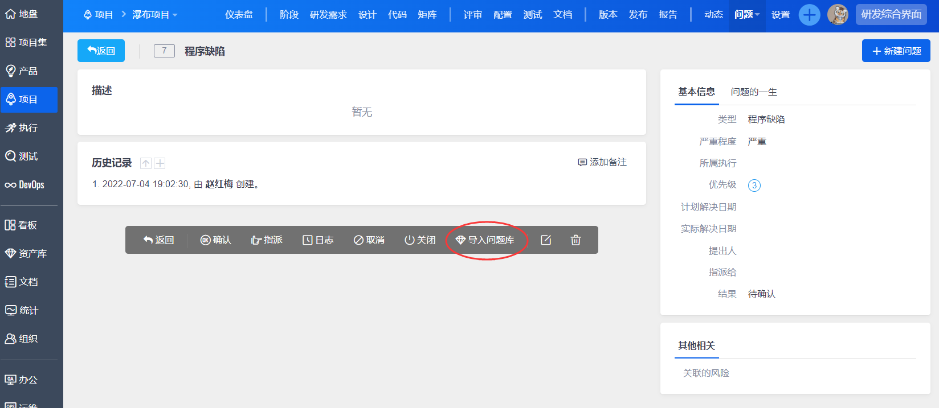The width and height of the screenshot is (939, 408).
Task: Open the 测试 top menu
Action: (533, 15)
